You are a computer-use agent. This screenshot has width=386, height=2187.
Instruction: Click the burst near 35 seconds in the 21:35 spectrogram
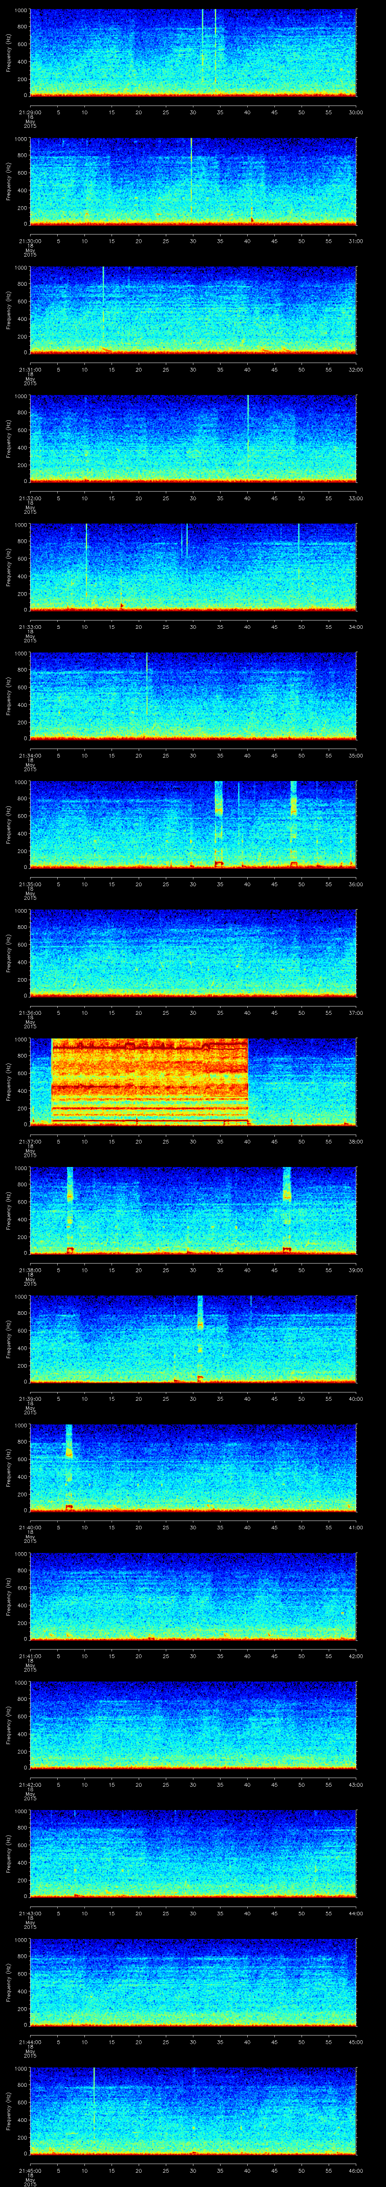pyautogui.click(x=219, y=824)
